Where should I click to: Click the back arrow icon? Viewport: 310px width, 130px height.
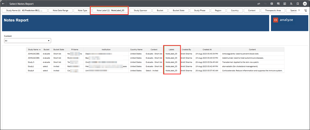click(x=3, y=4)
